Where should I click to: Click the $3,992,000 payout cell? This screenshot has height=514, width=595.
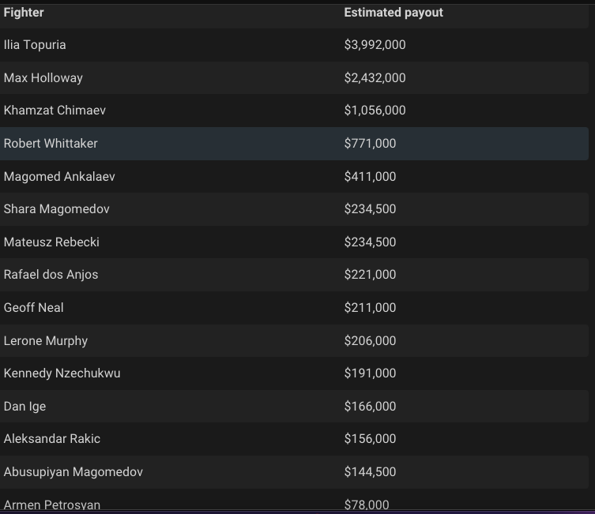coord(375,45)
